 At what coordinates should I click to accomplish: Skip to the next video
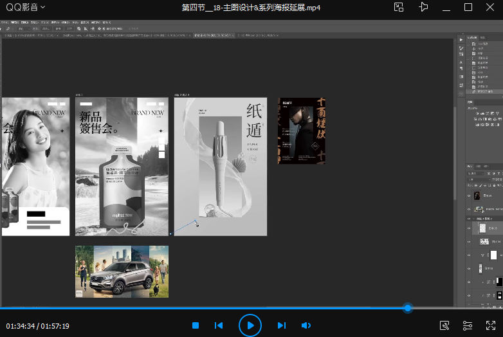click(281, 325)
